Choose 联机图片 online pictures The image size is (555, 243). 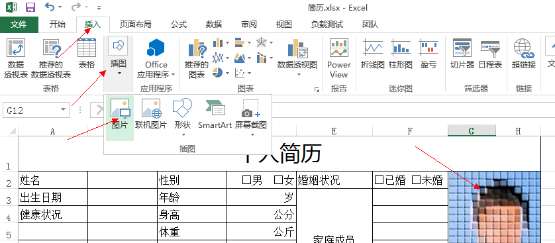tap(151, 114)
